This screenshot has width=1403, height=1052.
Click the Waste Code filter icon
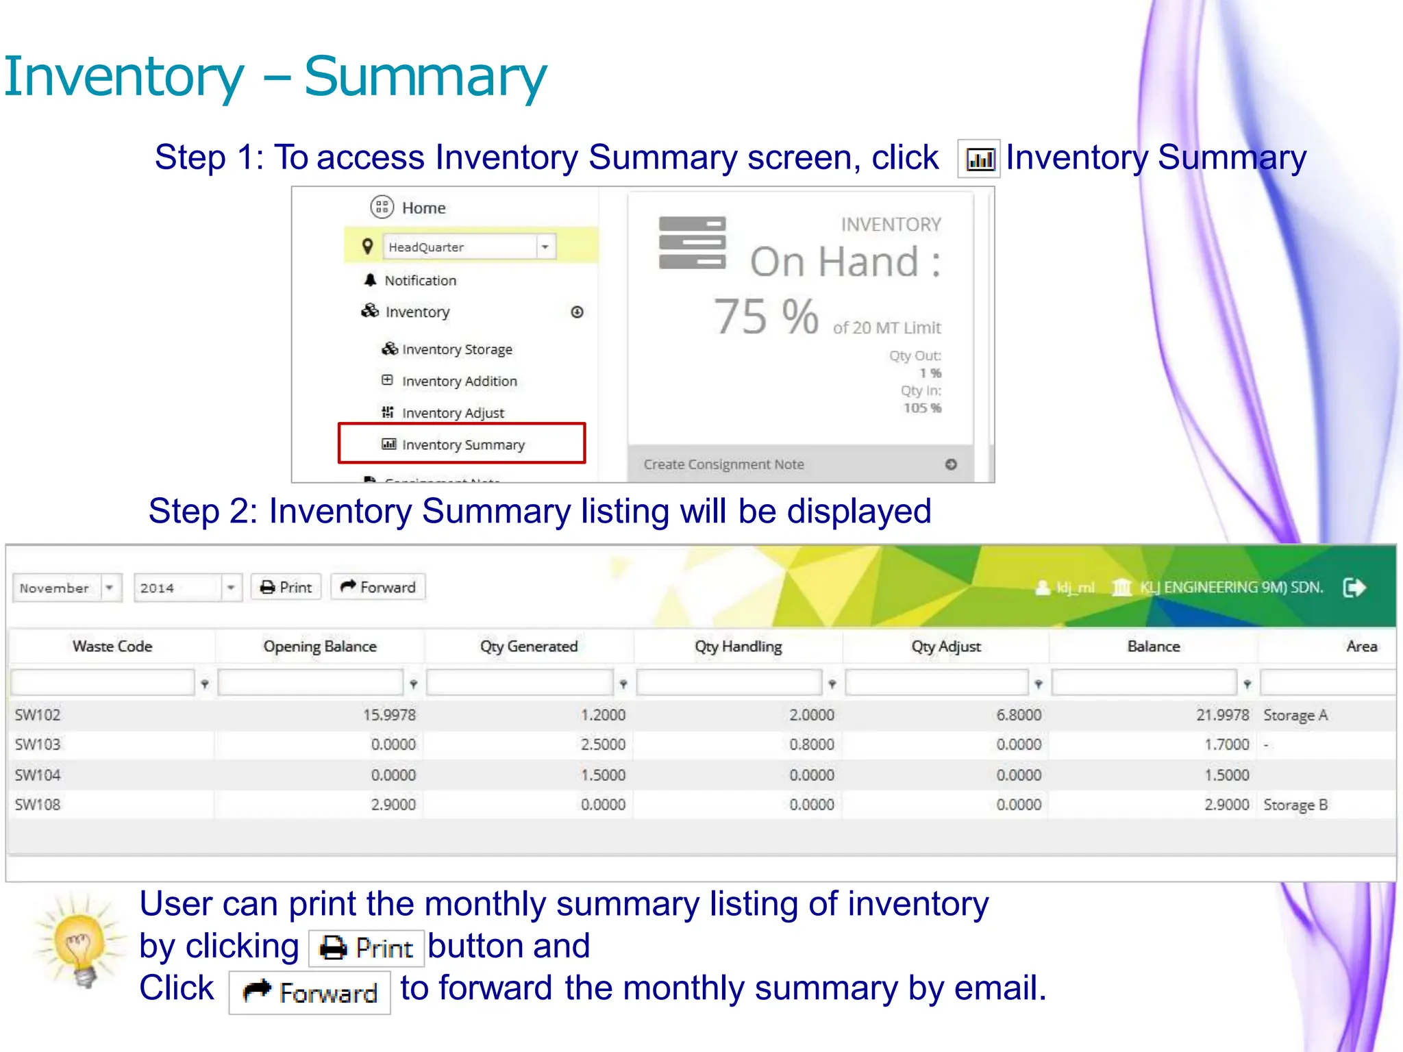(204, 684)
